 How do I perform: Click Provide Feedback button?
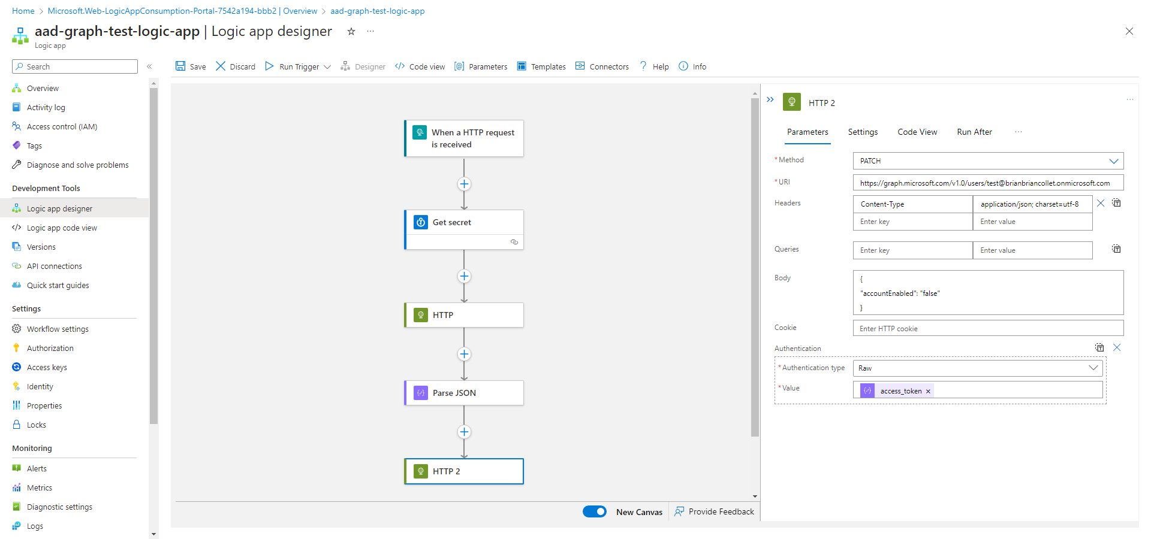point(714,511)
